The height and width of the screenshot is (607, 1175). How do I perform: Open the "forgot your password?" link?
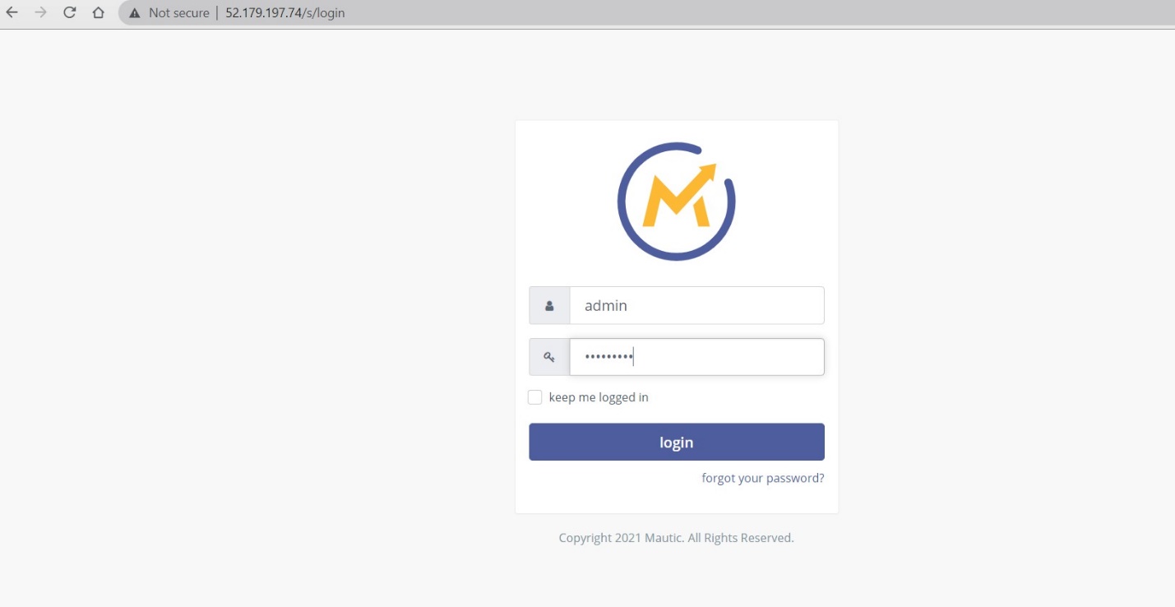763,478
